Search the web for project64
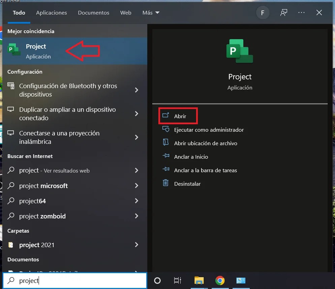This screenshot has width=335, height=289. [x=75, y=201]
